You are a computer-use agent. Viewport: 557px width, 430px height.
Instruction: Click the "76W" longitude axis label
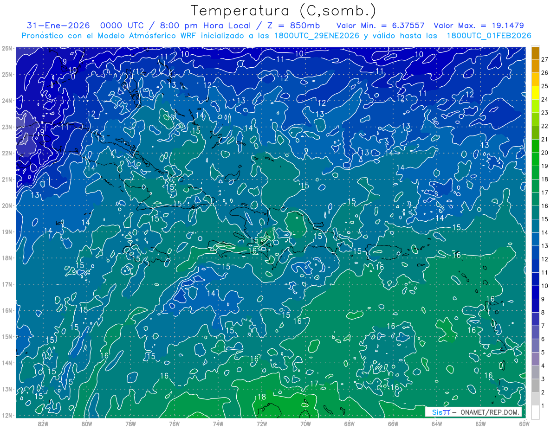click(174, 424)
